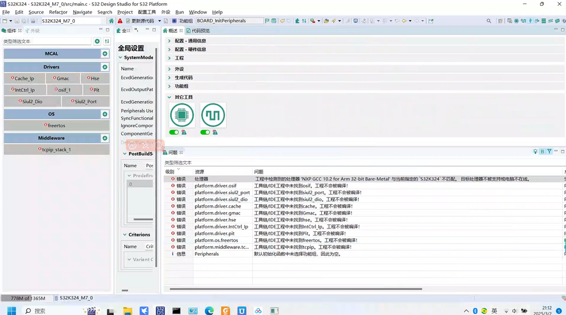
Task: Expand the 工程 section
Action: tap(169, 58)
